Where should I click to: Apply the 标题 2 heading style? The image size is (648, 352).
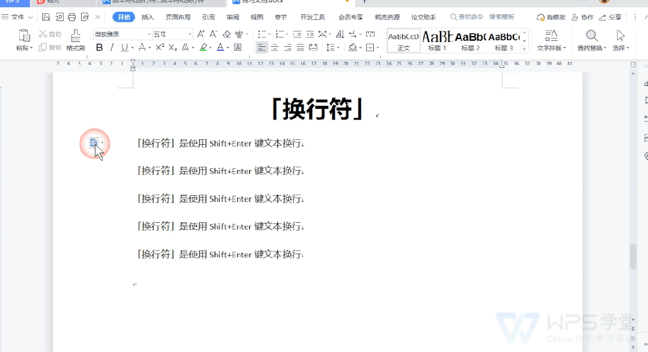pyautogui.click(x=470, y=40)
